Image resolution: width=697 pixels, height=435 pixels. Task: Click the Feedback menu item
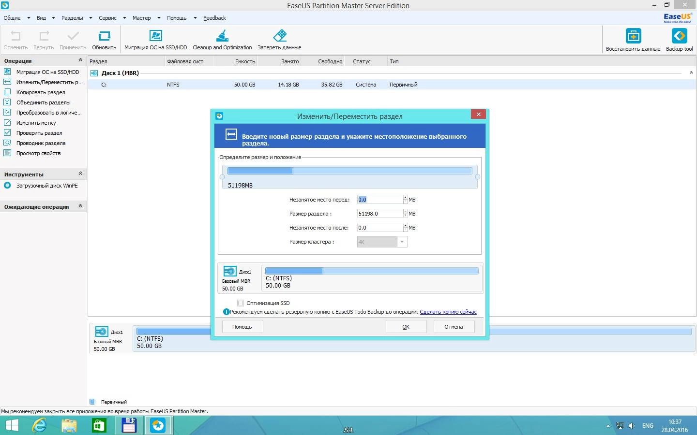[214, 18]
